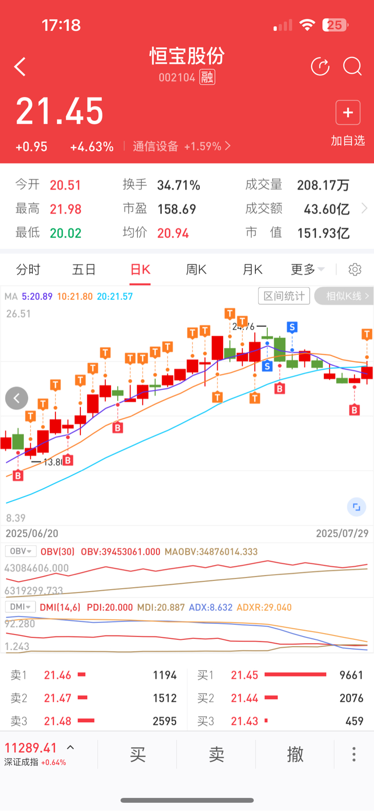Tap the 深证成指 index label
Image resolution: width=374 pixels, height=811 pixels.
coord(21,762)
